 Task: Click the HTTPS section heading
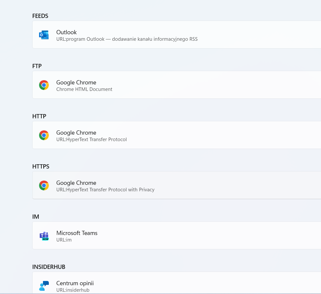41,167
